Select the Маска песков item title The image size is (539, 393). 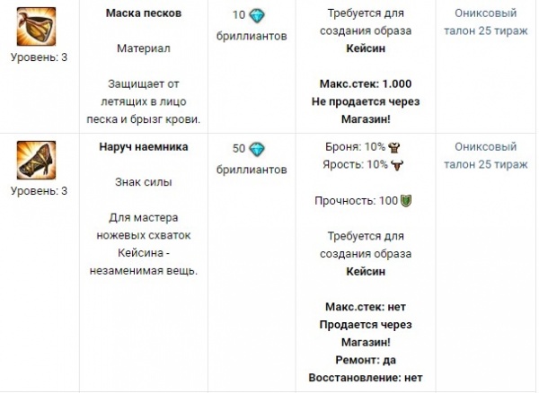[146, 15]
